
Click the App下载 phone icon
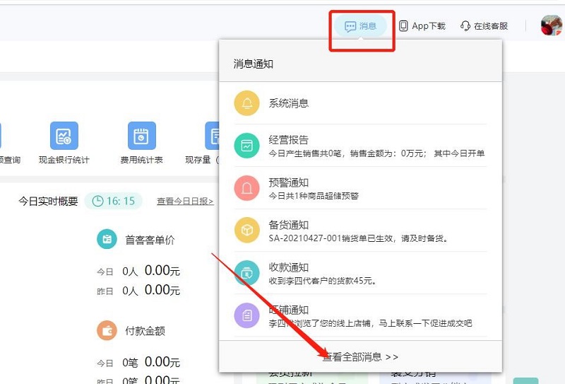(x=403, y=26)
